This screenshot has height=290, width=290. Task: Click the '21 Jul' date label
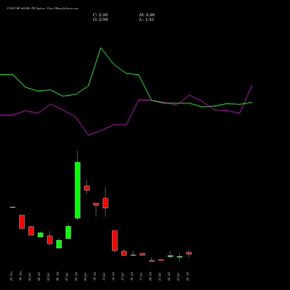pyautogui.click(x=159, y=276)
